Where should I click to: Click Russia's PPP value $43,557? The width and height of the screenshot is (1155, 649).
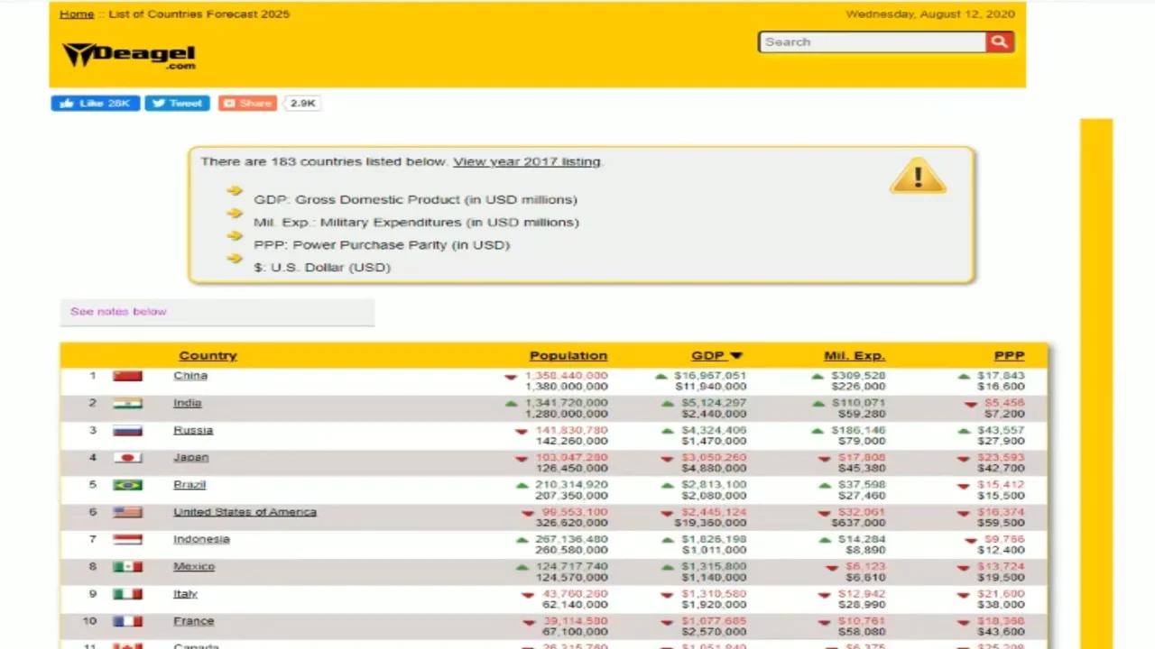point(1002,430)
